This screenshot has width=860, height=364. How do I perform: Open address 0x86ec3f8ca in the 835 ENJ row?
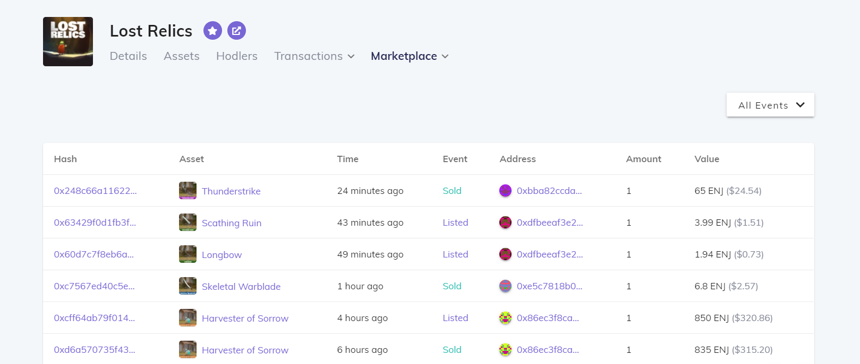[x=548, y=350]
